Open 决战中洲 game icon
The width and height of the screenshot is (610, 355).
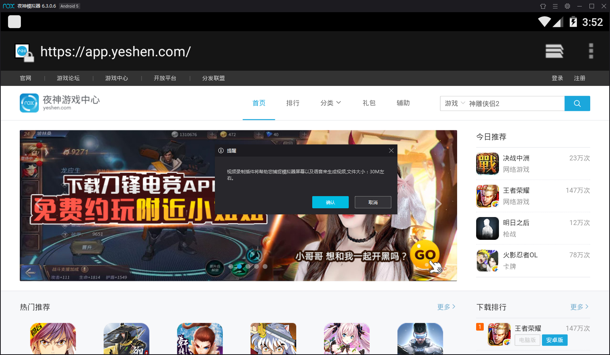(x=488, y=164)
